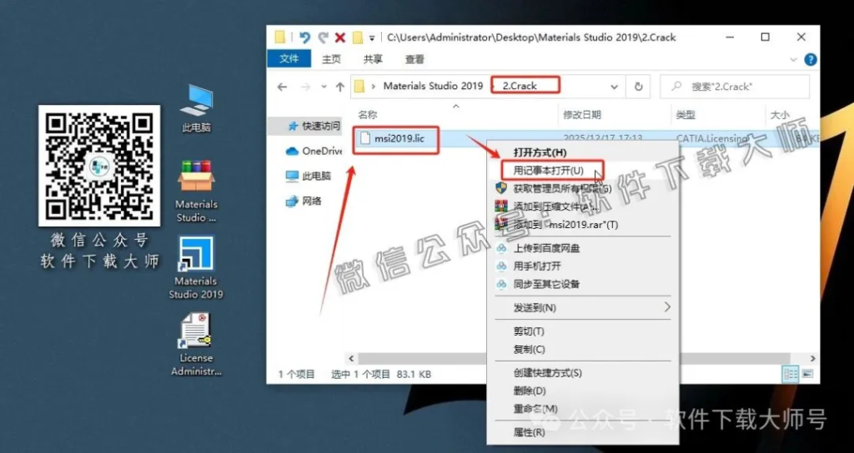Go forward with the forward arrow
The image size is (854, 453).
coord(306,87)
